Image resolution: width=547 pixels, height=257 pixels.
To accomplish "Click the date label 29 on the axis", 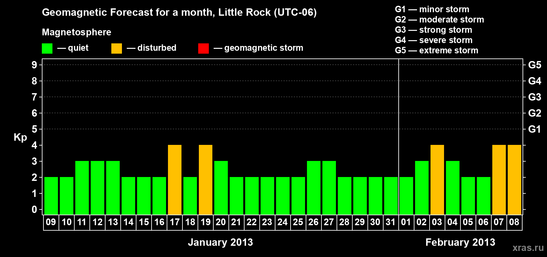I will pos(360,222).
